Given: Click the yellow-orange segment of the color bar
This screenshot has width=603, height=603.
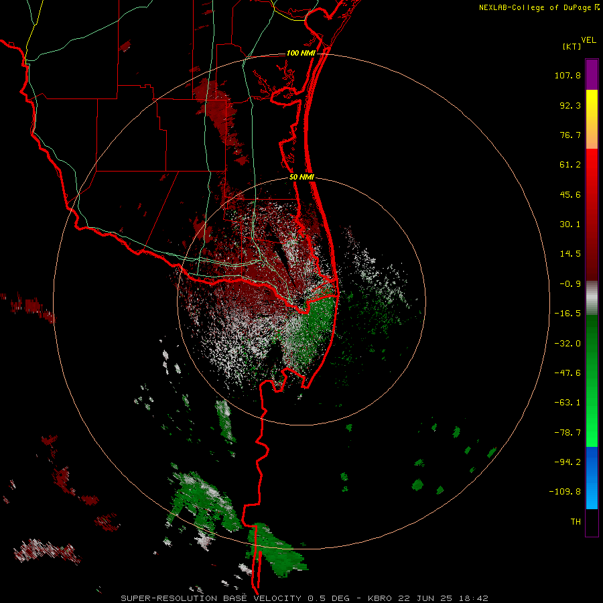Looking at the screenshot, I should pyautogui.click(x=592, y=119).
